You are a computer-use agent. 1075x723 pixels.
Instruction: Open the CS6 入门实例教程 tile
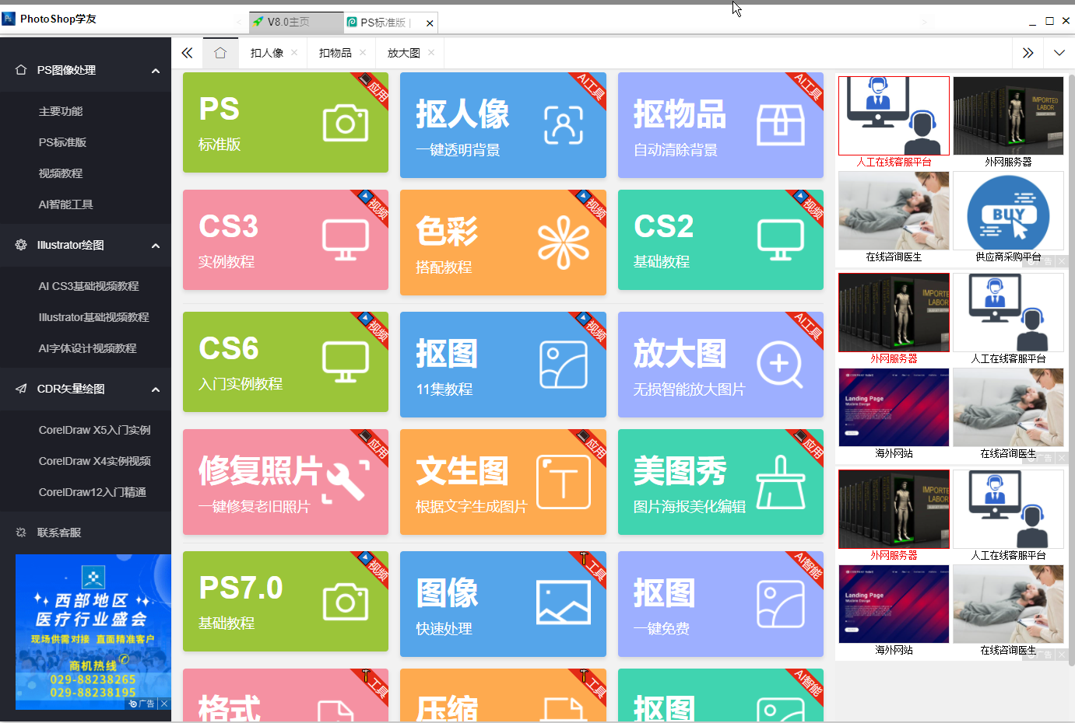(285, 361)
